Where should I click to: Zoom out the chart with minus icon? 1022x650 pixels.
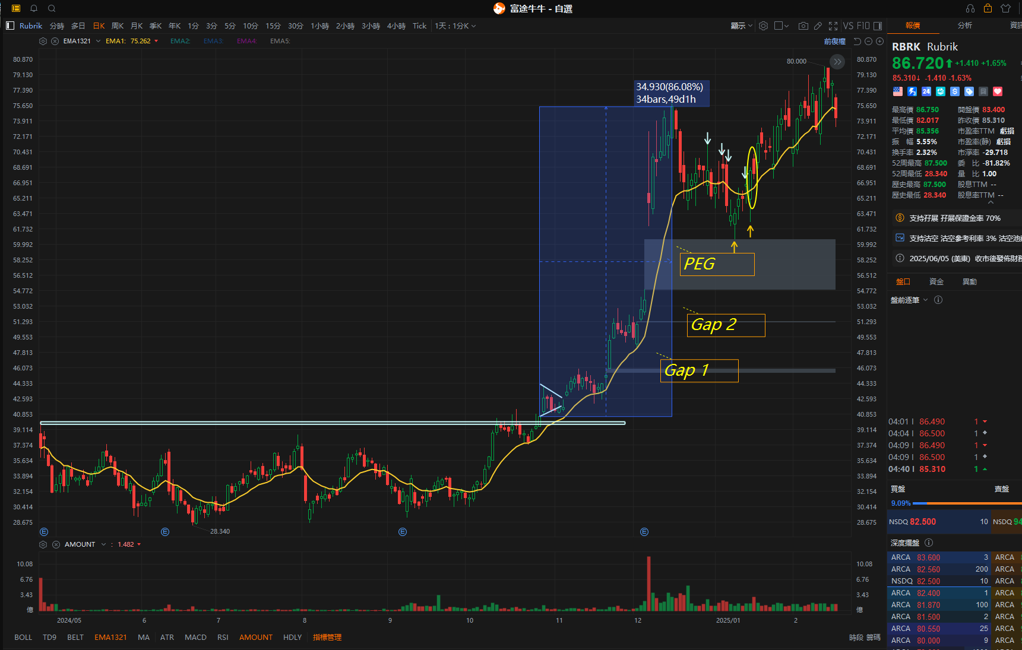868,42
